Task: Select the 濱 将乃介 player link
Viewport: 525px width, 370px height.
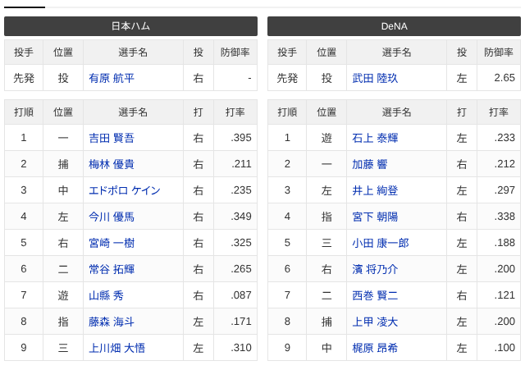Action: (x=375, y=269)
